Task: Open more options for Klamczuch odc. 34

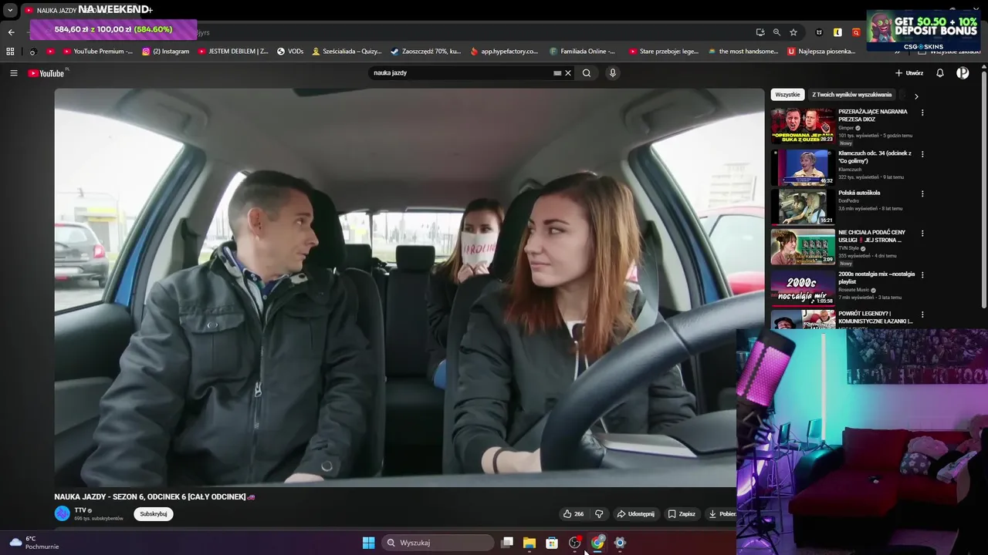Action: (x=922, y=154)
